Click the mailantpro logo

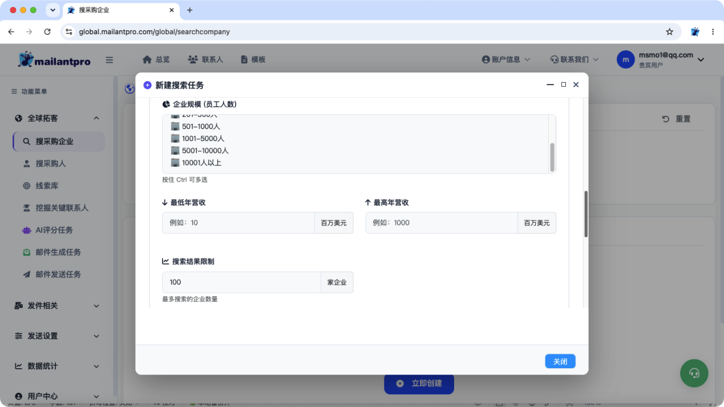click(54, 59)
